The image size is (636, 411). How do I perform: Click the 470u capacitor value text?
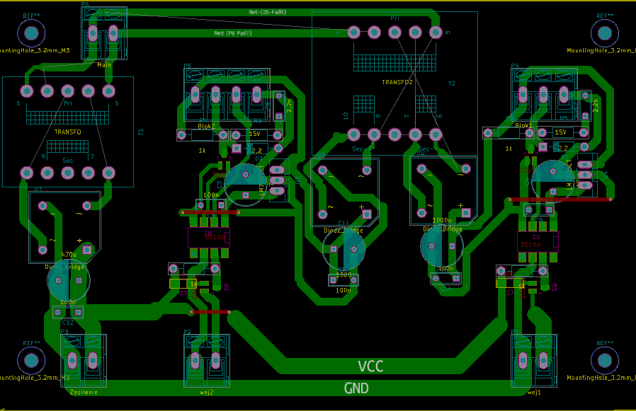(x=69, y=255)
